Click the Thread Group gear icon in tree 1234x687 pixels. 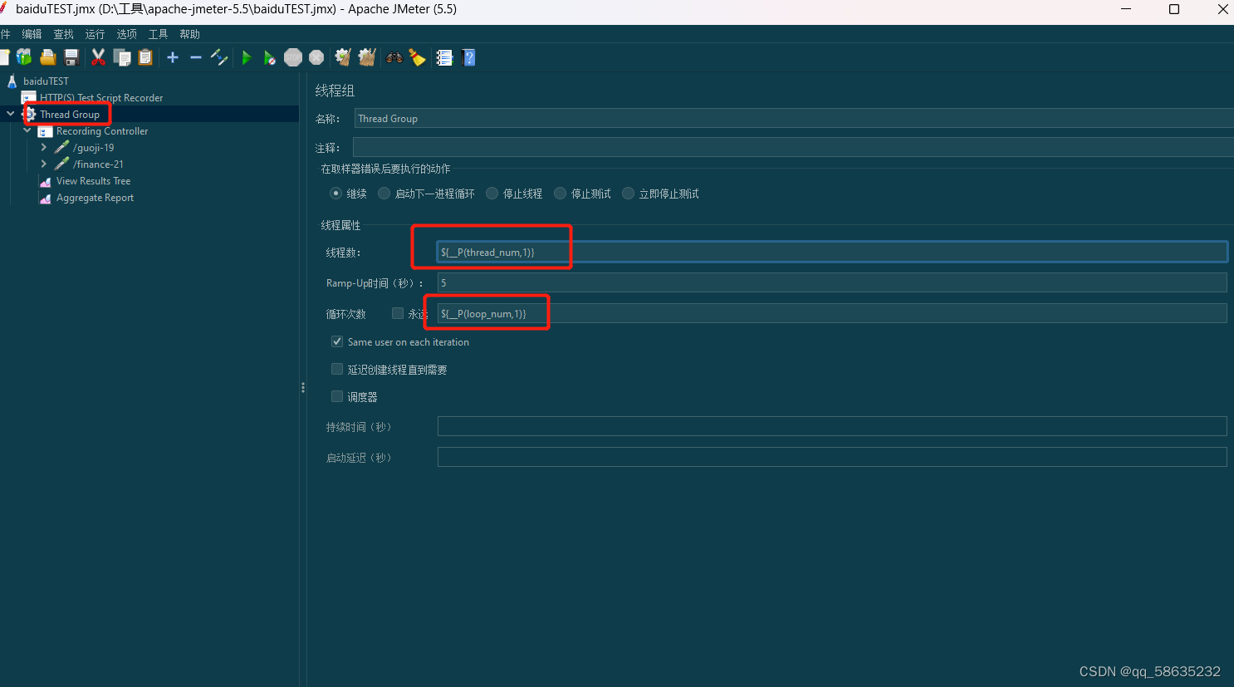pyautogui.click(x=30, y=114)
